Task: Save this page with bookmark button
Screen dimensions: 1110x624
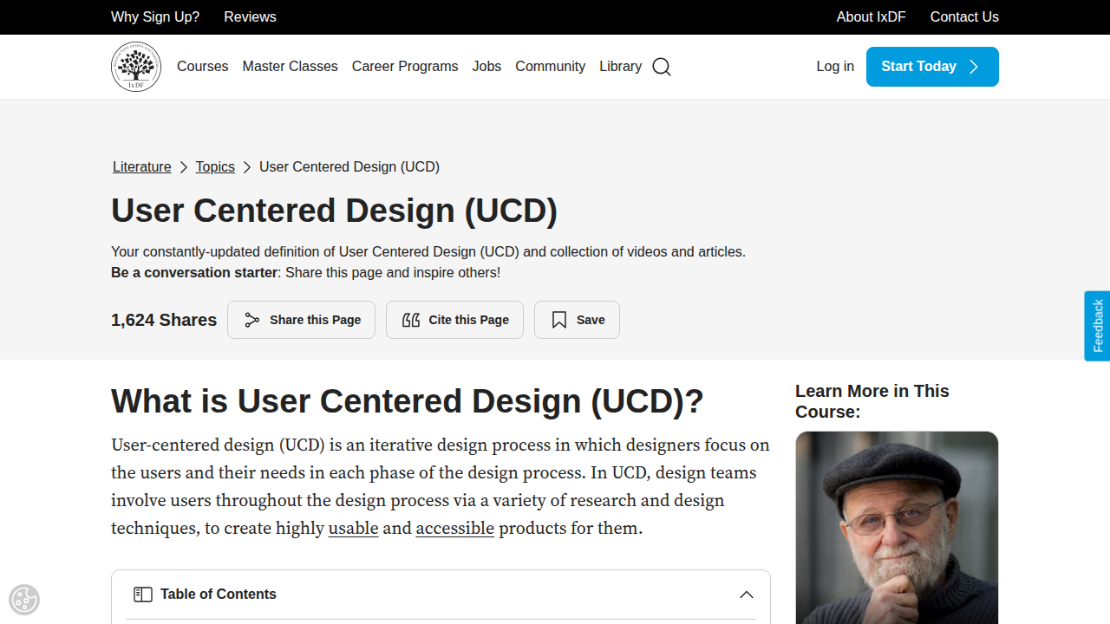Action: click(577, 320)
